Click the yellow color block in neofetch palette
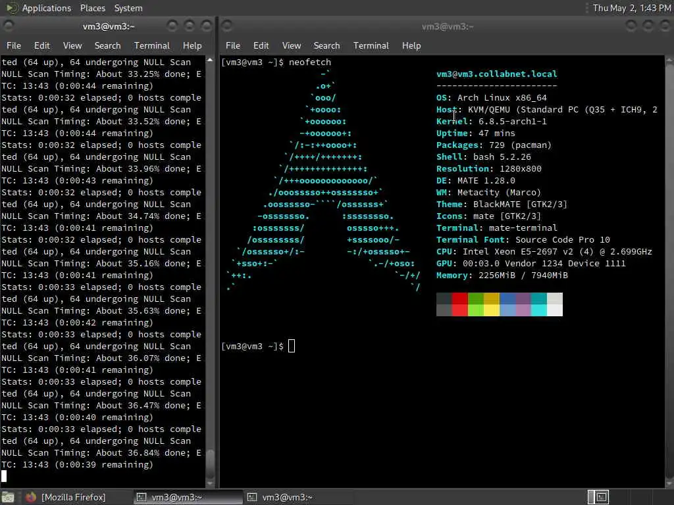 click(491, 304)
